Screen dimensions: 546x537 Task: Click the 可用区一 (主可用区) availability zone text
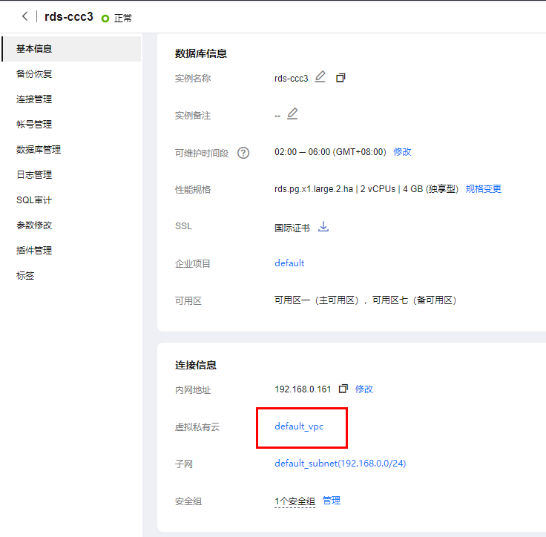click(x=317, y=300)
